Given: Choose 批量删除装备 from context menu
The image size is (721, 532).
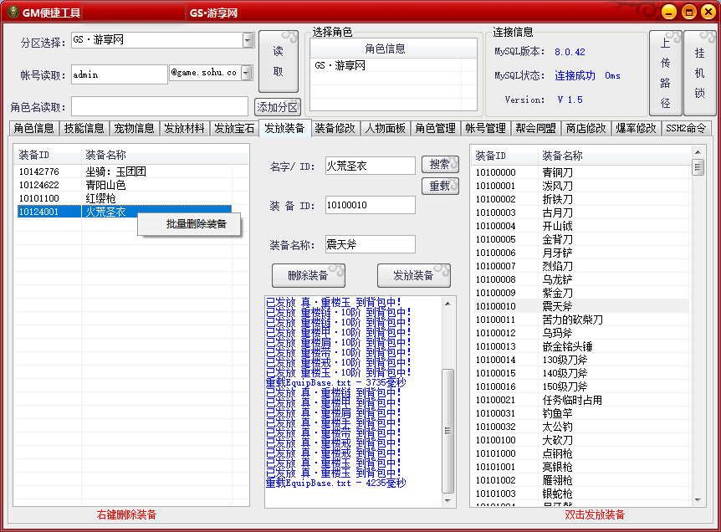Looking at the screenshot, I should pos(196,224).
